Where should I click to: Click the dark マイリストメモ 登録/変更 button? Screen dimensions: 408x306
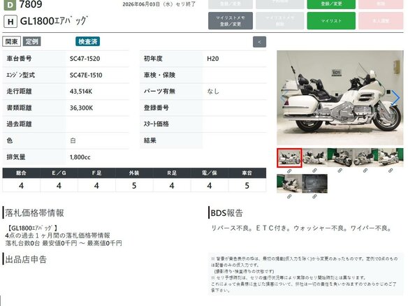231,21
